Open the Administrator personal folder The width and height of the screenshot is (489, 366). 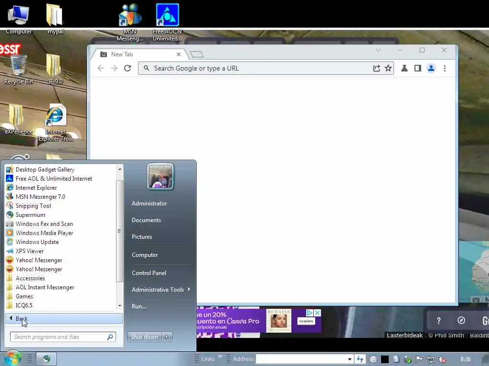tap(149, 203)
